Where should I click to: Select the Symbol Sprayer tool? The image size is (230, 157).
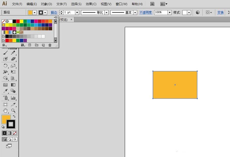(x=5, y=98)
